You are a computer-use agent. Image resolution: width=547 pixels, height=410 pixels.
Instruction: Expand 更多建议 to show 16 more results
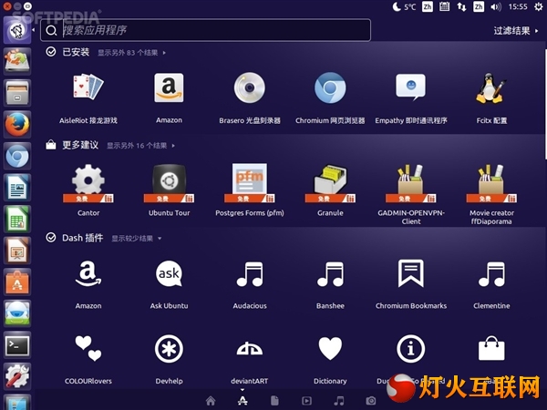click(140, 146)
